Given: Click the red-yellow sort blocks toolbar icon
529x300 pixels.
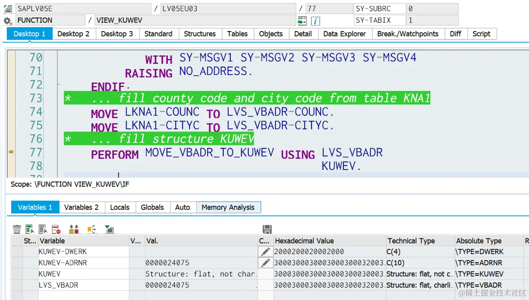Looking at the screenshot, I should tap(74, 229).
